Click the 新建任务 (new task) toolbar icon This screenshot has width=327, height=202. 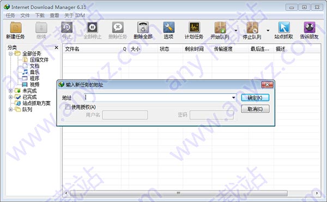16,28
